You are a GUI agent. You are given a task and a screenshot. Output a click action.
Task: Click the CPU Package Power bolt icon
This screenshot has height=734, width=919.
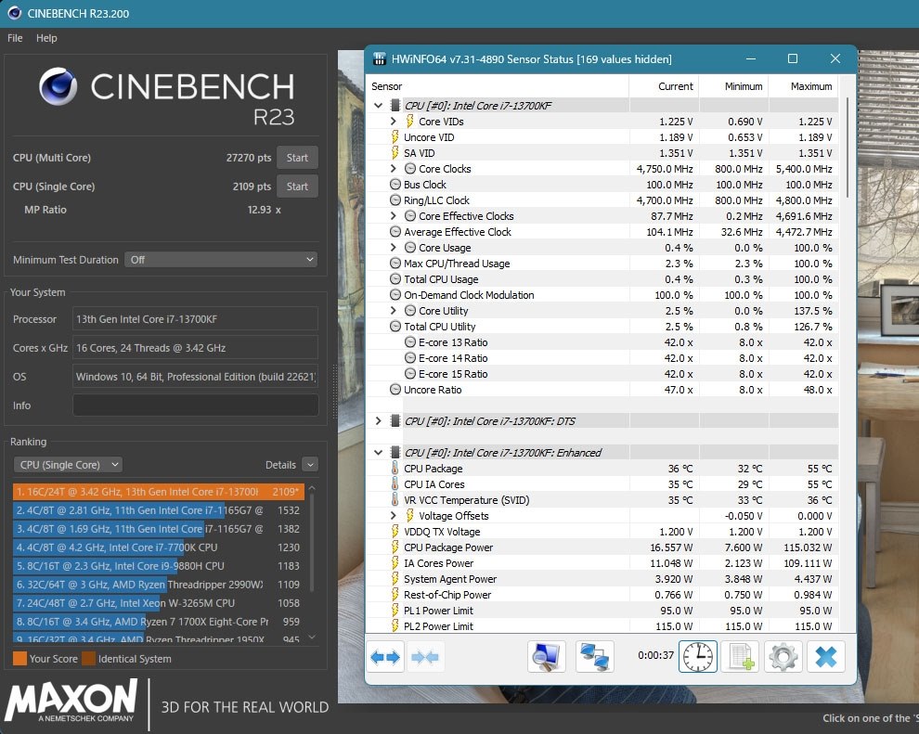(x=395, y=547)
